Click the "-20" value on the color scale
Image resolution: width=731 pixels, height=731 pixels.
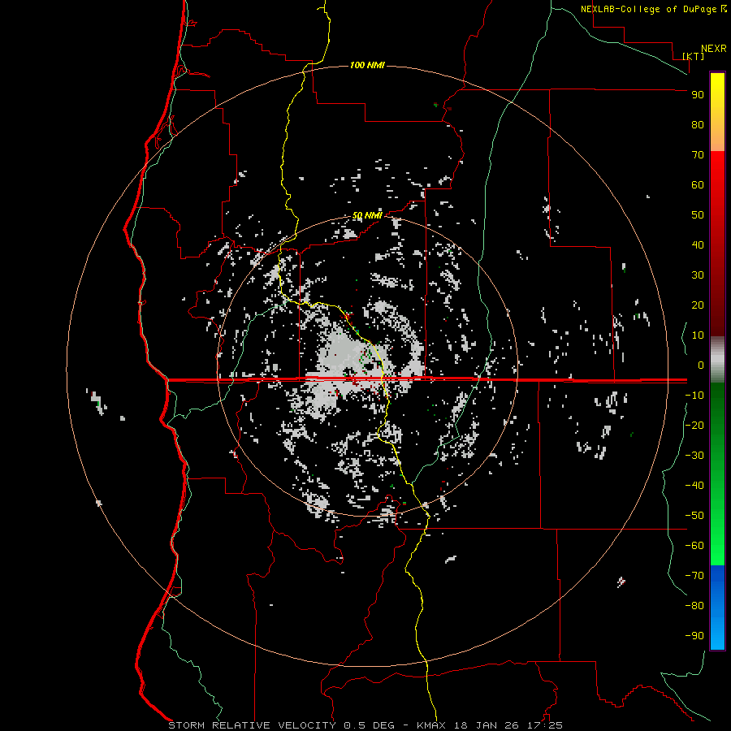coord(694,425)
